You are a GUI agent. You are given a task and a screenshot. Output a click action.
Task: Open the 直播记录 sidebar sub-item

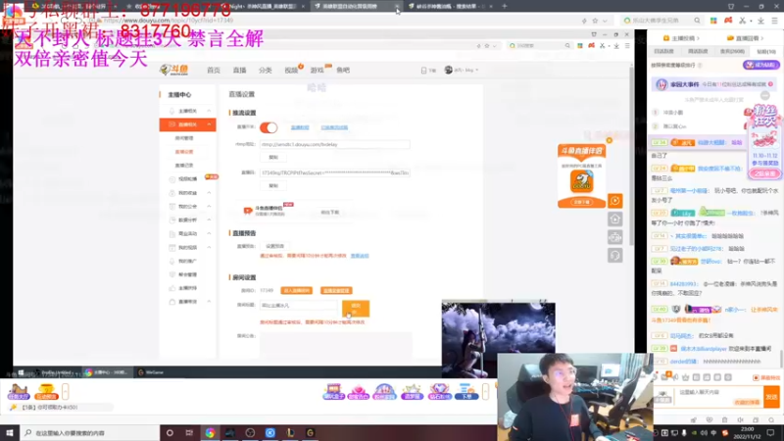point(184,166)
